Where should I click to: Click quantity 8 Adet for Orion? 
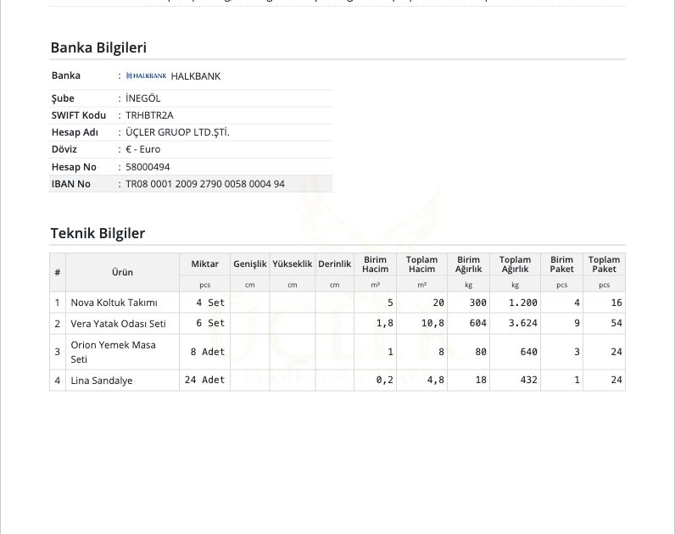[x=208, y=352]
